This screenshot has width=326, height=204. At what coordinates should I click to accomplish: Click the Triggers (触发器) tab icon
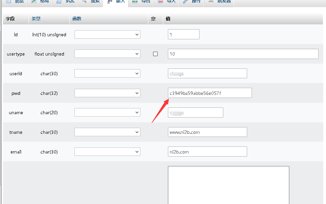[x=211, y=1]
